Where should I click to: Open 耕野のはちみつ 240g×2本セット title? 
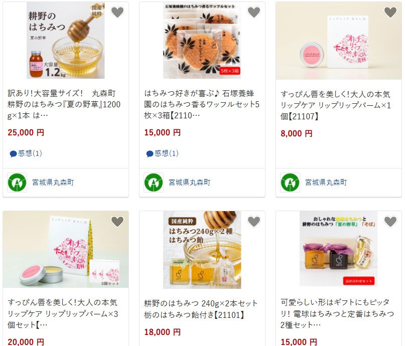point(201,309)
